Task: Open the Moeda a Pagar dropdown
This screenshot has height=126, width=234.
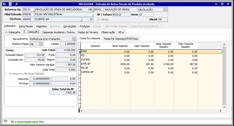Action: (x=41, y=44)
